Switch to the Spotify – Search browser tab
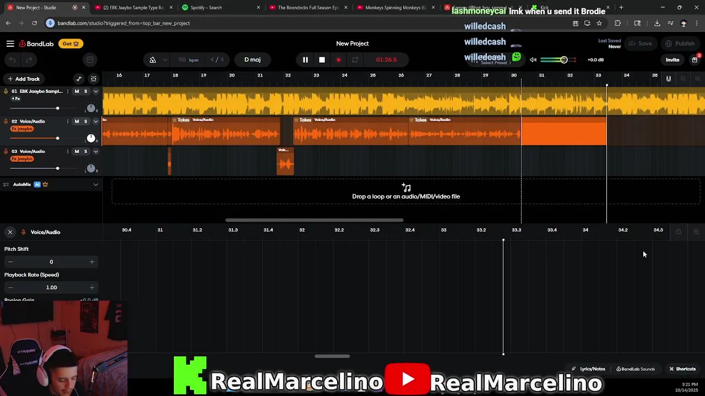Image resolution: width=705 pixels, height=396 pixels. point(220,8)
